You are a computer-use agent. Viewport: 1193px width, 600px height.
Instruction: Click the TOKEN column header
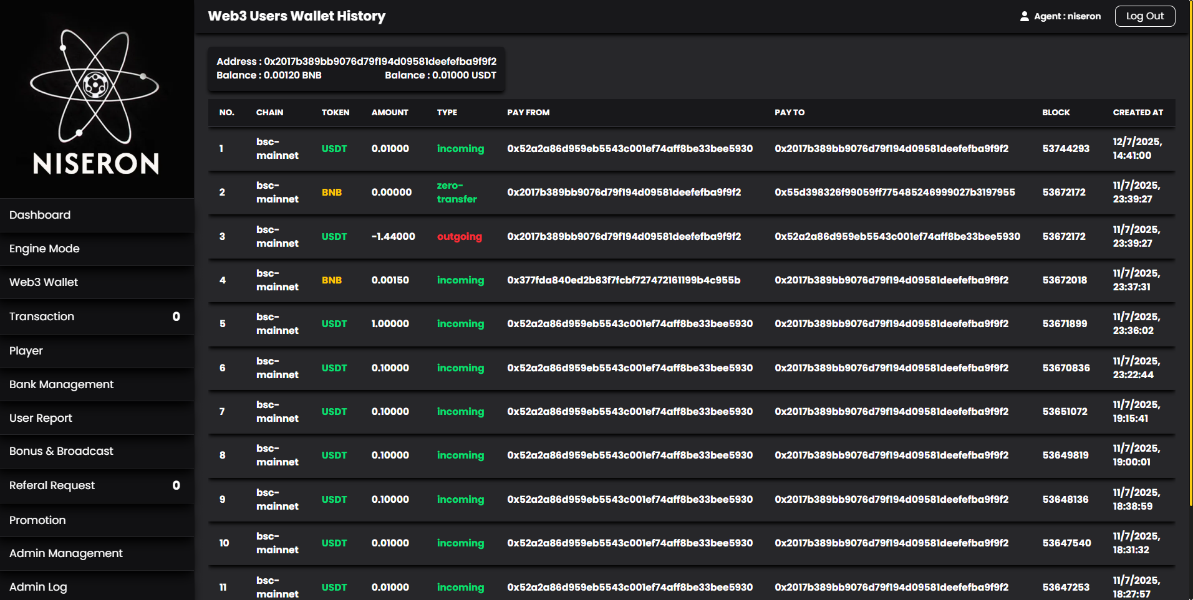pos(336,112)
